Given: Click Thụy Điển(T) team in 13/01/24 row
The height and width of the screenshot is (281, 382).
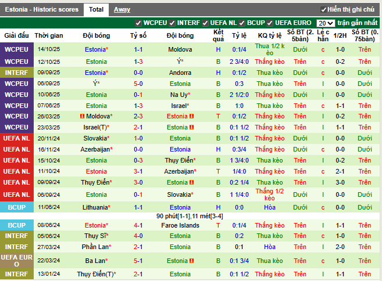Looking at the screenshot, I should click(97, 274).
